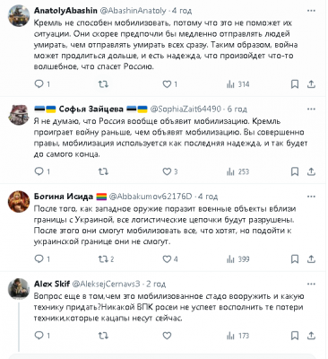
Task: View analytics showing 173 views
Action: 237,336
